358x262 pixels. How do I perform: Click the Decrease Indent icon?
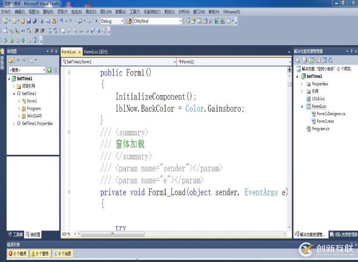point(36,31)
